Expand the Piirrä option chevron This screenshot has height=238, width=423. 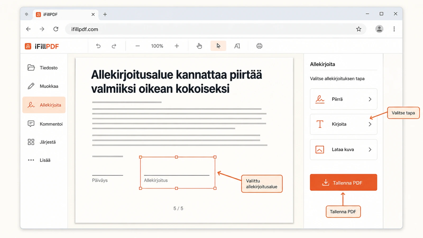(x=370, y=99)
